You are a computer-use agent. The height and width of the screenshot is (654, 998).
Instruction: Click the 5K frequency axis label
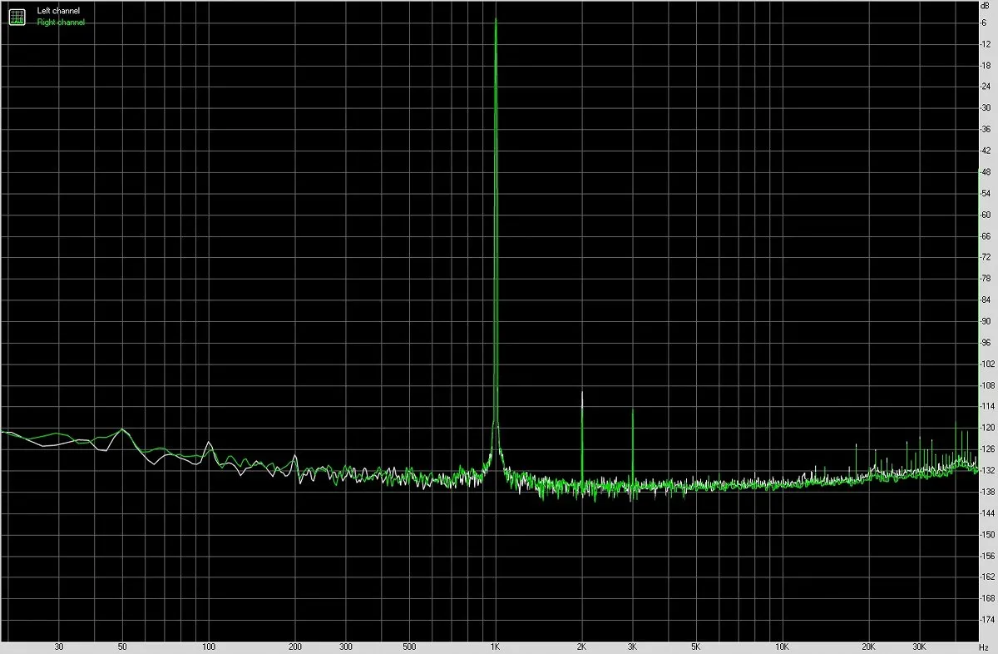click(695, 646)
